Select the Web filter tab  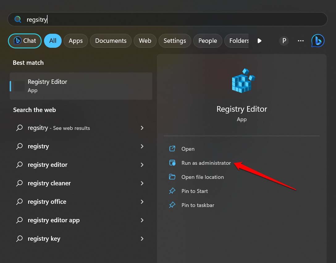tap(145, 41)
